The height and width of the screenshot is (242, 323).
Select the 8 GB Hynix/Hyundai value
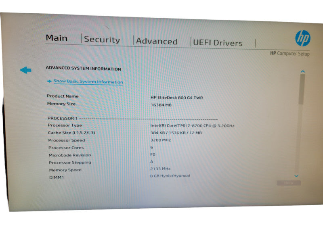(x=170, y=176)
